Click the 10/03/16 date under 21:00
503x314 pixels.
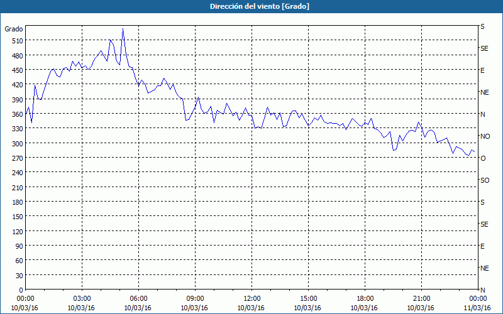tap(421, 308)
